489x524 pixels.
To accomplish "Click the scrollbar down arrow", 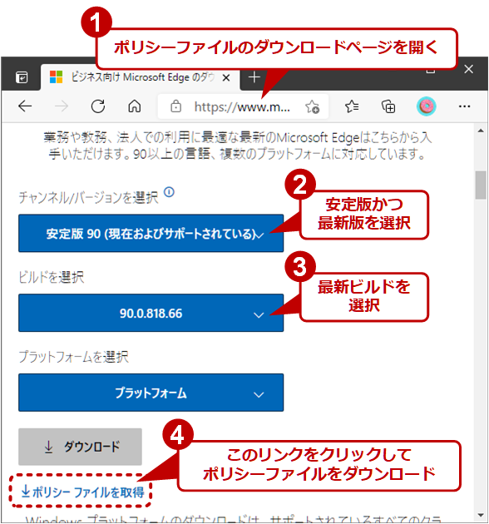I will tap(481, 516).
